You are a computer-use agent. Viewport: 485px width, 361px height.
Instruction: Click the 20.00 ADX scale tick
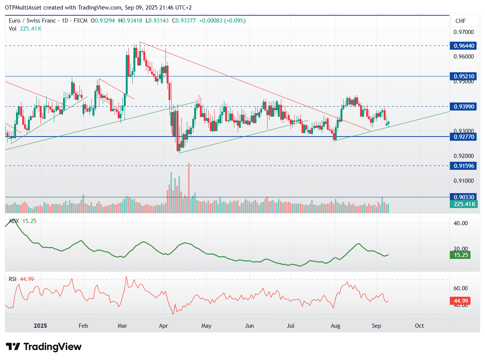pos(460,249)
